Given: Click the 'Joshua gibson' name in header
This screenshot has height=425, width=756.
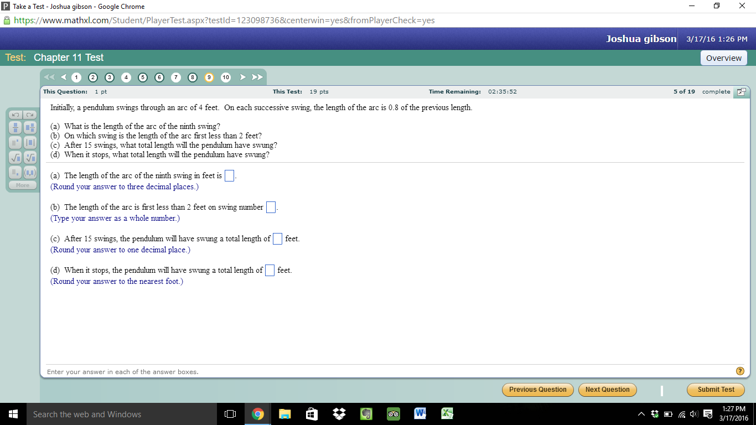Looking at the screenshot, I should tap(641, 39).
